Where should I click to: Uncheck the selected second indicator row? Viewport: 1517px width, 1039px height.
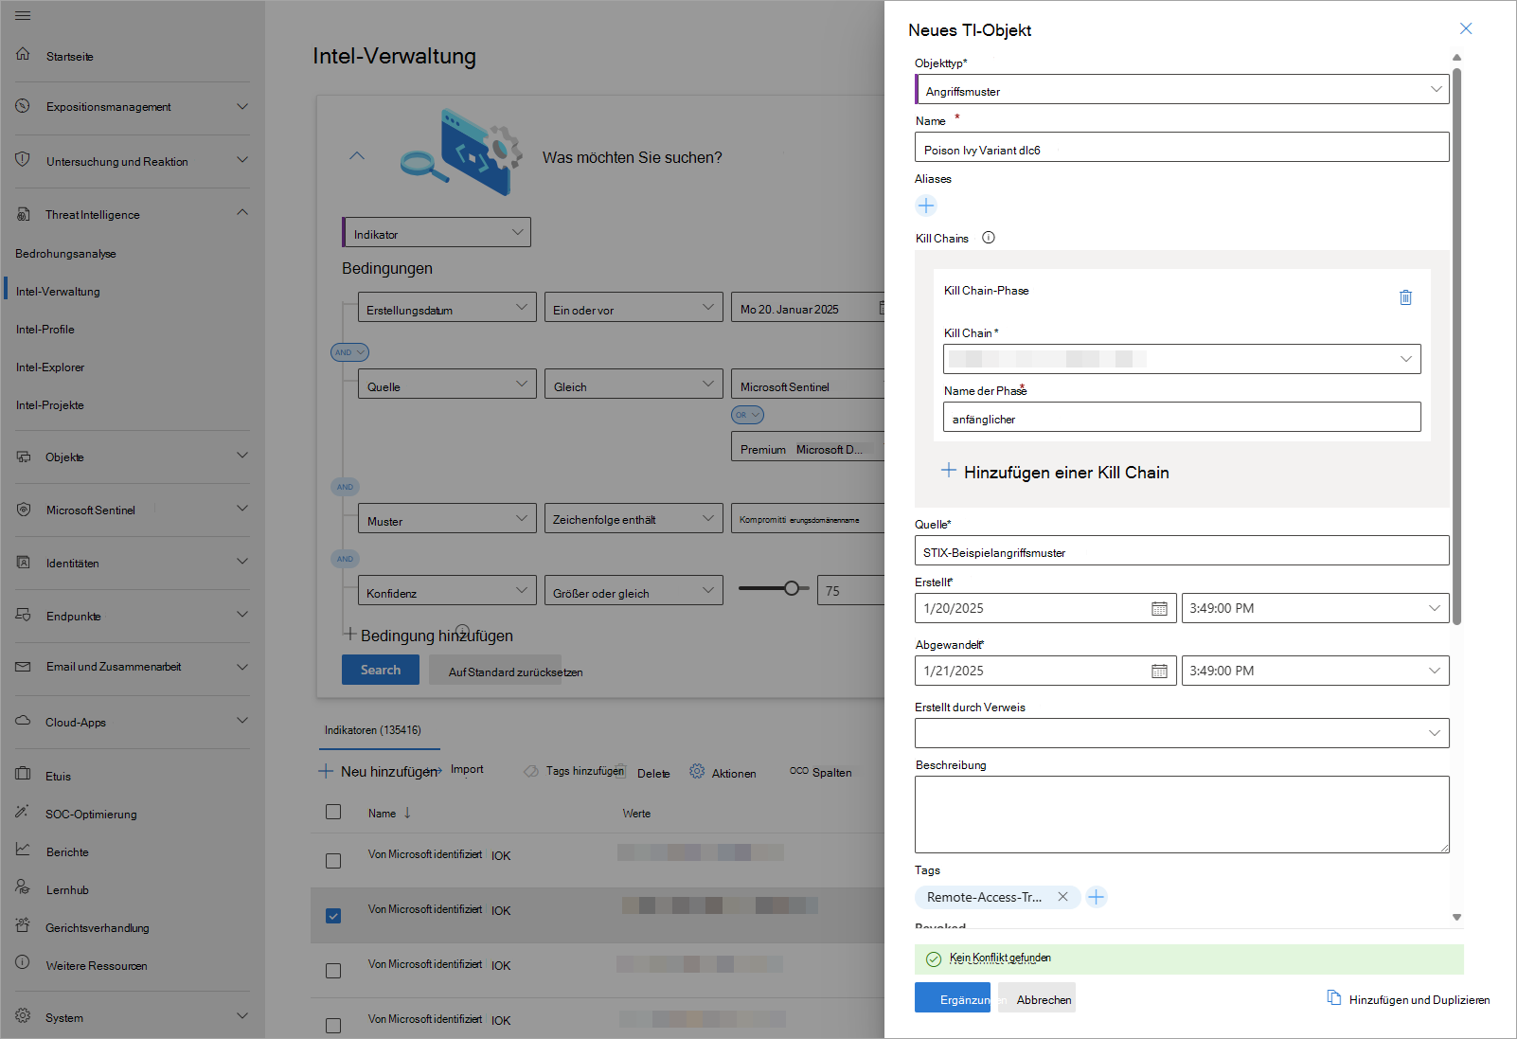pyautogui.click(x=333, y=916)
